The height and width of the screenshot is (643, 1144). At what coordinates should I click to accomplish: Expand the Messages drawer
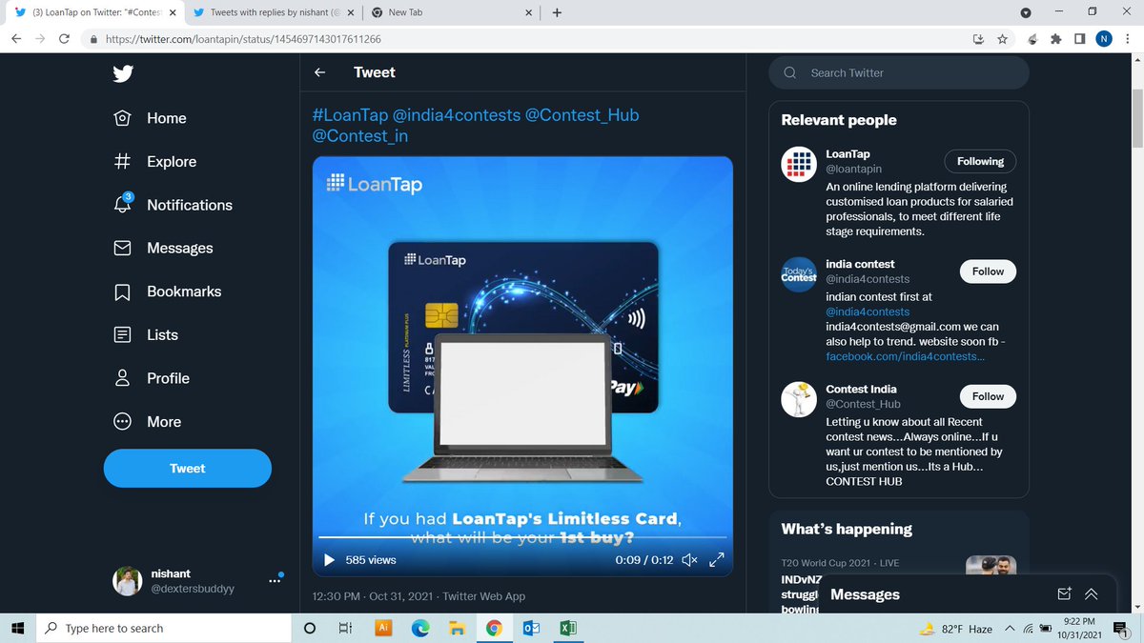pos(1092,594)
